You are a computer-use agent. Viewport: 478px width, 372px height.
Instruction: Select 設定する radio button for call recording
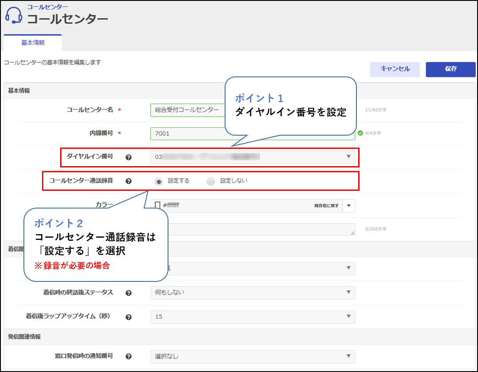[x=159, y=181]
